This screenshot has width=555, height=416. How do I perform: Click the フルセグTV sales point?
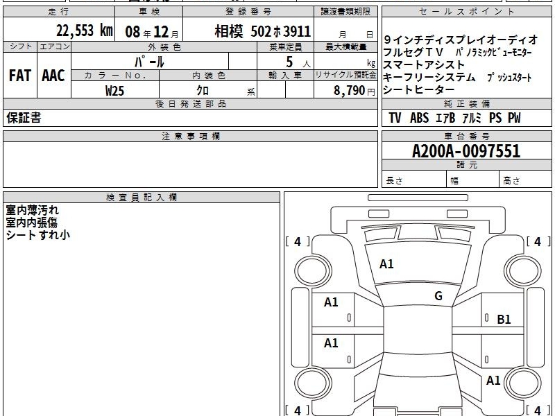[x=413, y=52]
